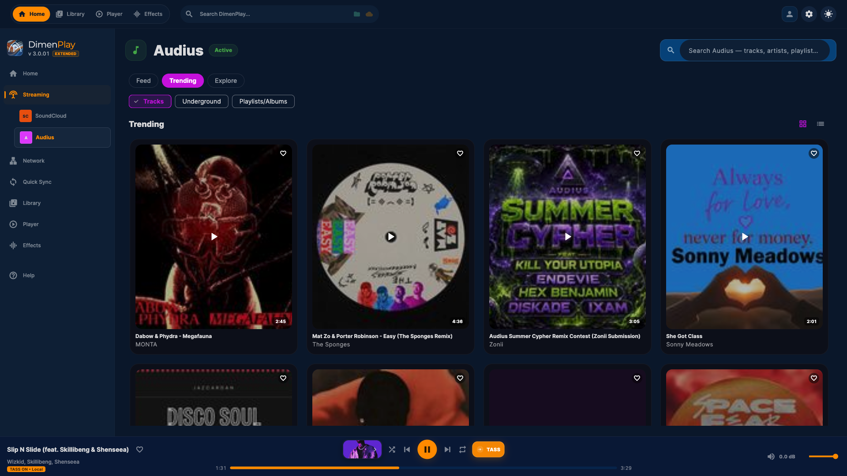The width and height of the screenshot is (847, 476).
Task: Select Network in the left sidebar
Action: tap(57, 161)
